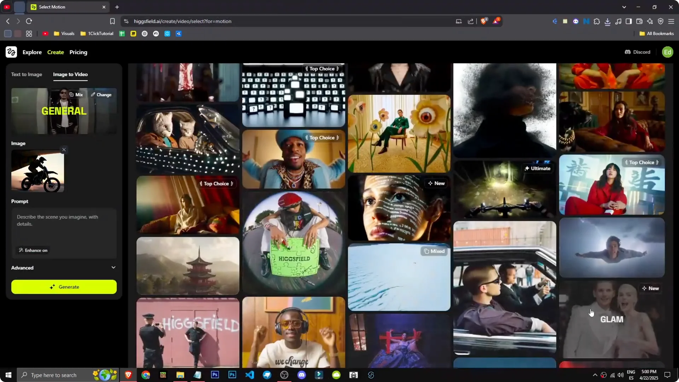Open the Ed profile avatar
The height and width of the screenshot is (382, 679).
coord(668,52)
